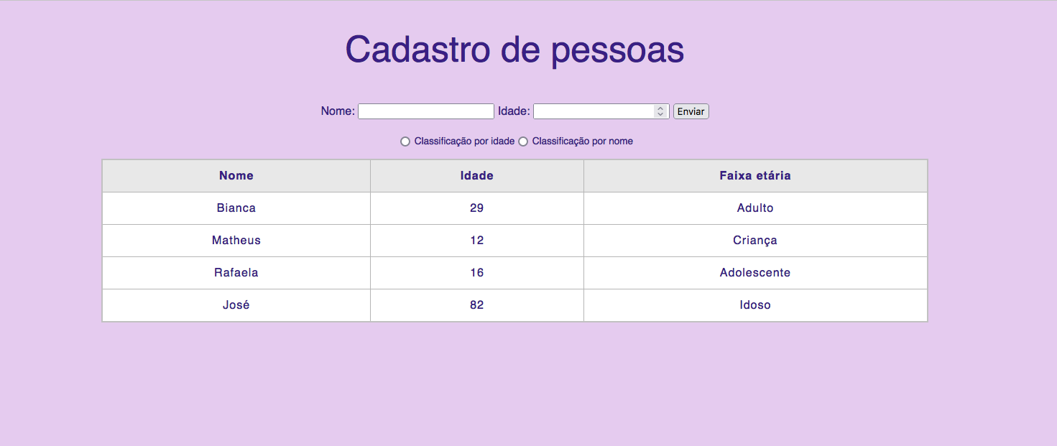The image size is (1057, 446).
Task: Select the "Classificação por idade" radio button
Action: coord(405,141)
